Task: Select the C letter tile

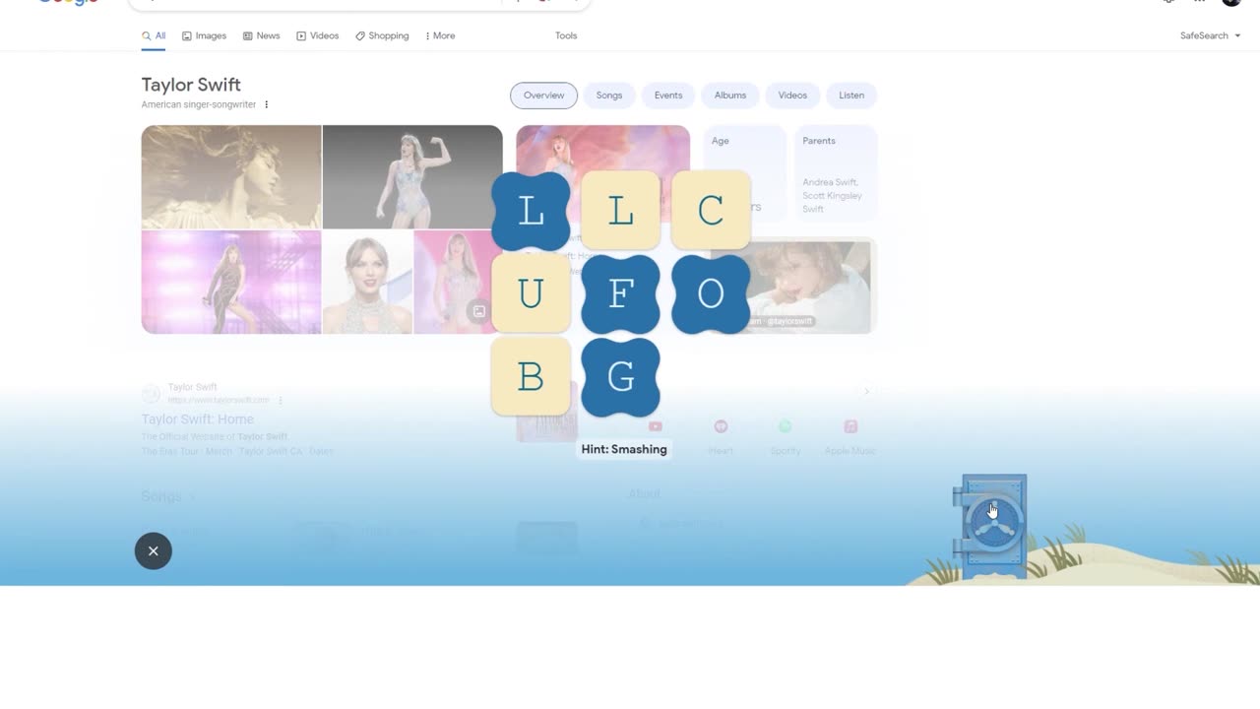Action: 711,211
